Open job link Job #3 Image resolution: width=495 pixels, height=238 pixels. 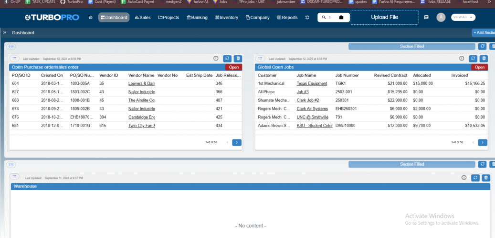coord(303,92)
